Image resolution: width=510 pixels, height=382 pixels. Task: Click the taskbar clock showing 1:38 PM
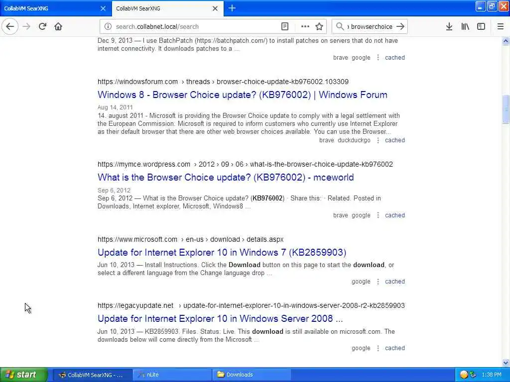click(x=491, y=375)
